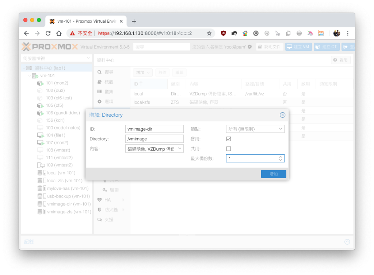Open the 搜尋 search menu item
Screen dimensions: 374x275
click(x=109, y=72)
